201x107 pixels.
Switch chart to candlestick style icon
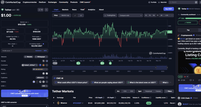pos(81,16)
